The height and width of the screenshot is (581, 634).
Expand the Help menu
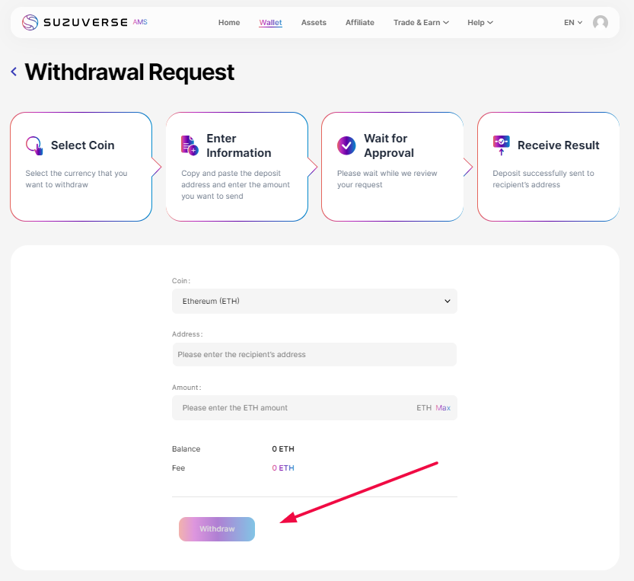tap(480, 23)
